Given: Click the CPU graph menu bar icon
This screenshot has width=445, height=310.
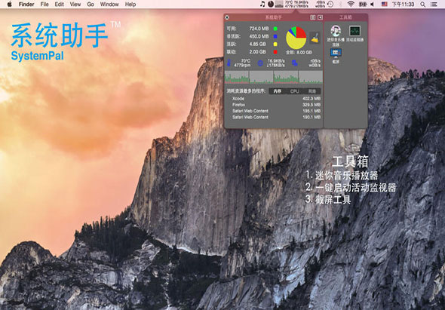Looking at the screenshot, I should pyautogui.click(x=279, y=4).
